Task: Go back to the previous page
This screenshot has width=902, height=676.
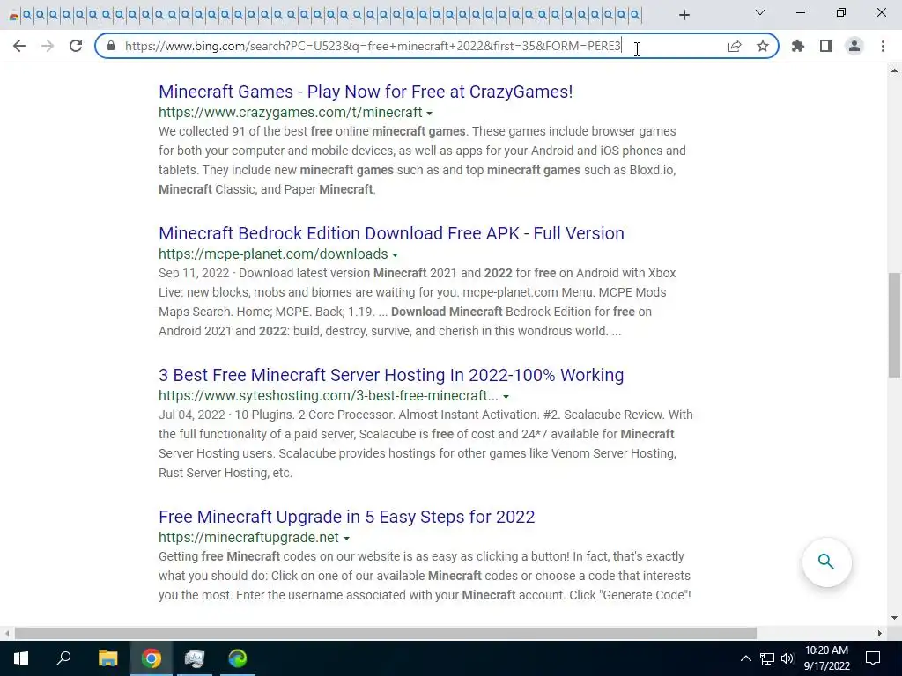Action: click(x=19, y=46)
